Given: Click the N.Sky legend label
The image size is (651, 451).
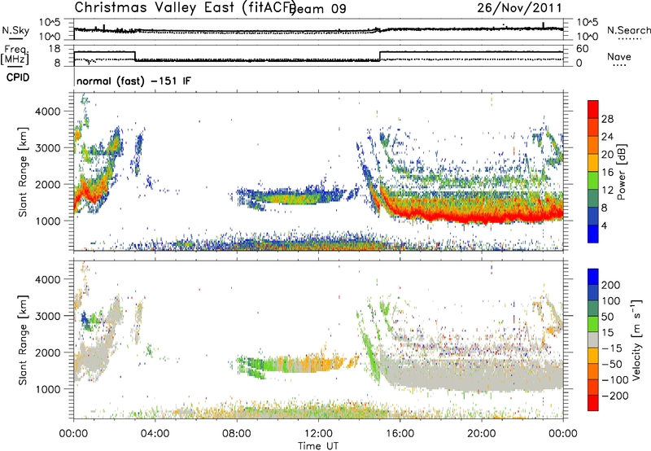Looking at the screenshot, I should (x=15, y=30).
